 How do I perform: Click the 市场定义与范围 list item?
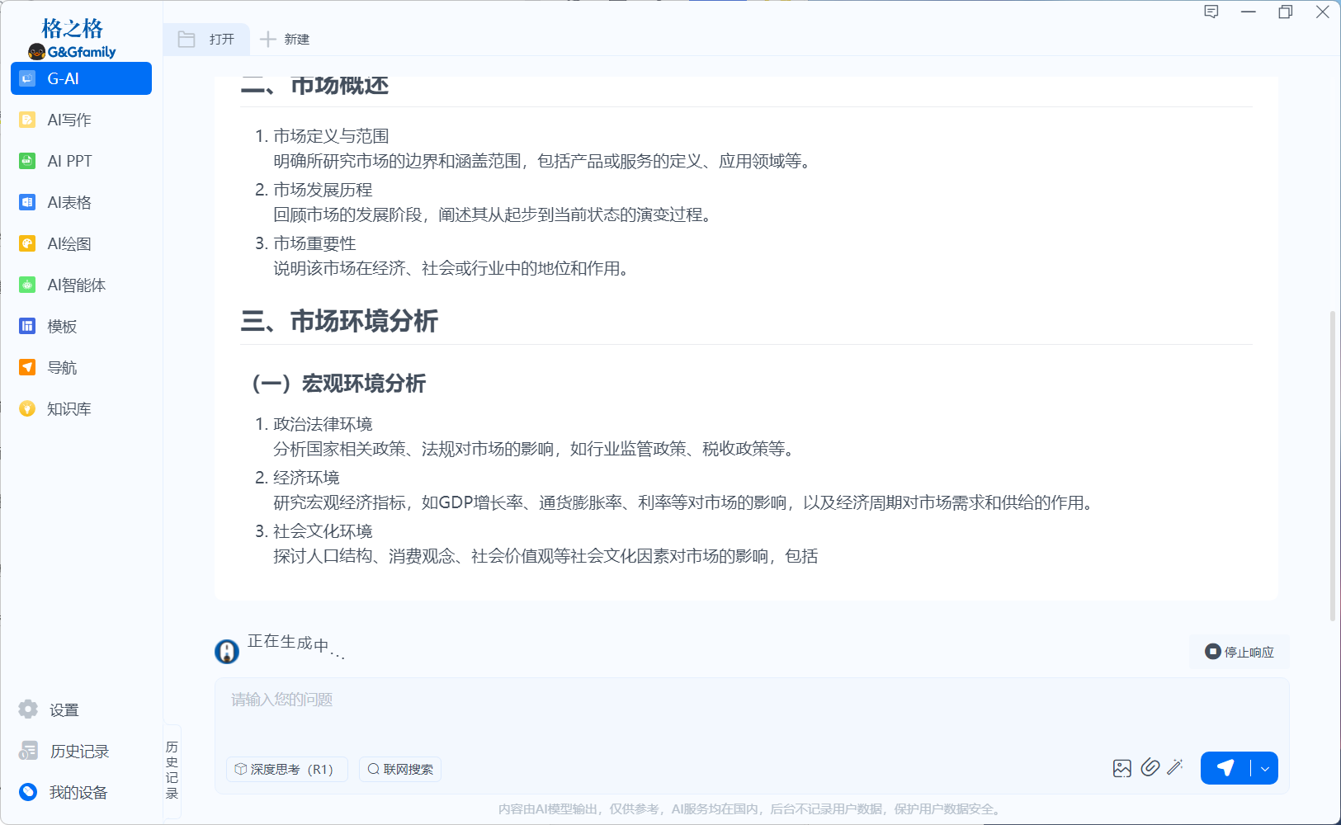tap(331, 136)
